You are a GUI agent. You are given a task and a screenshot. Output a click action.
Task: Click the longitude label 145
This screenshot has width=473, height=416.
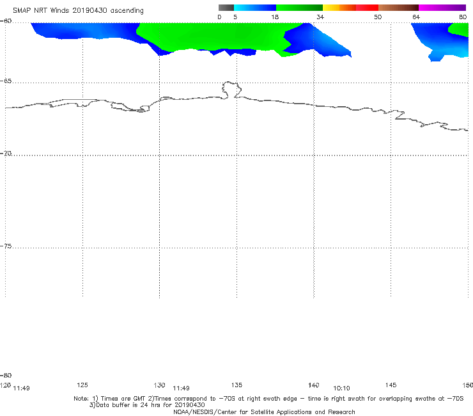tap(391, 385)
